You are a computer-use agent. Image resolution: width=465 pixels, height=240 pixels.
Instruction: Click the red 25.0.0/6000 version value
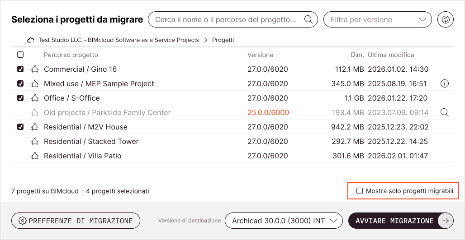[x=268, y=112]
